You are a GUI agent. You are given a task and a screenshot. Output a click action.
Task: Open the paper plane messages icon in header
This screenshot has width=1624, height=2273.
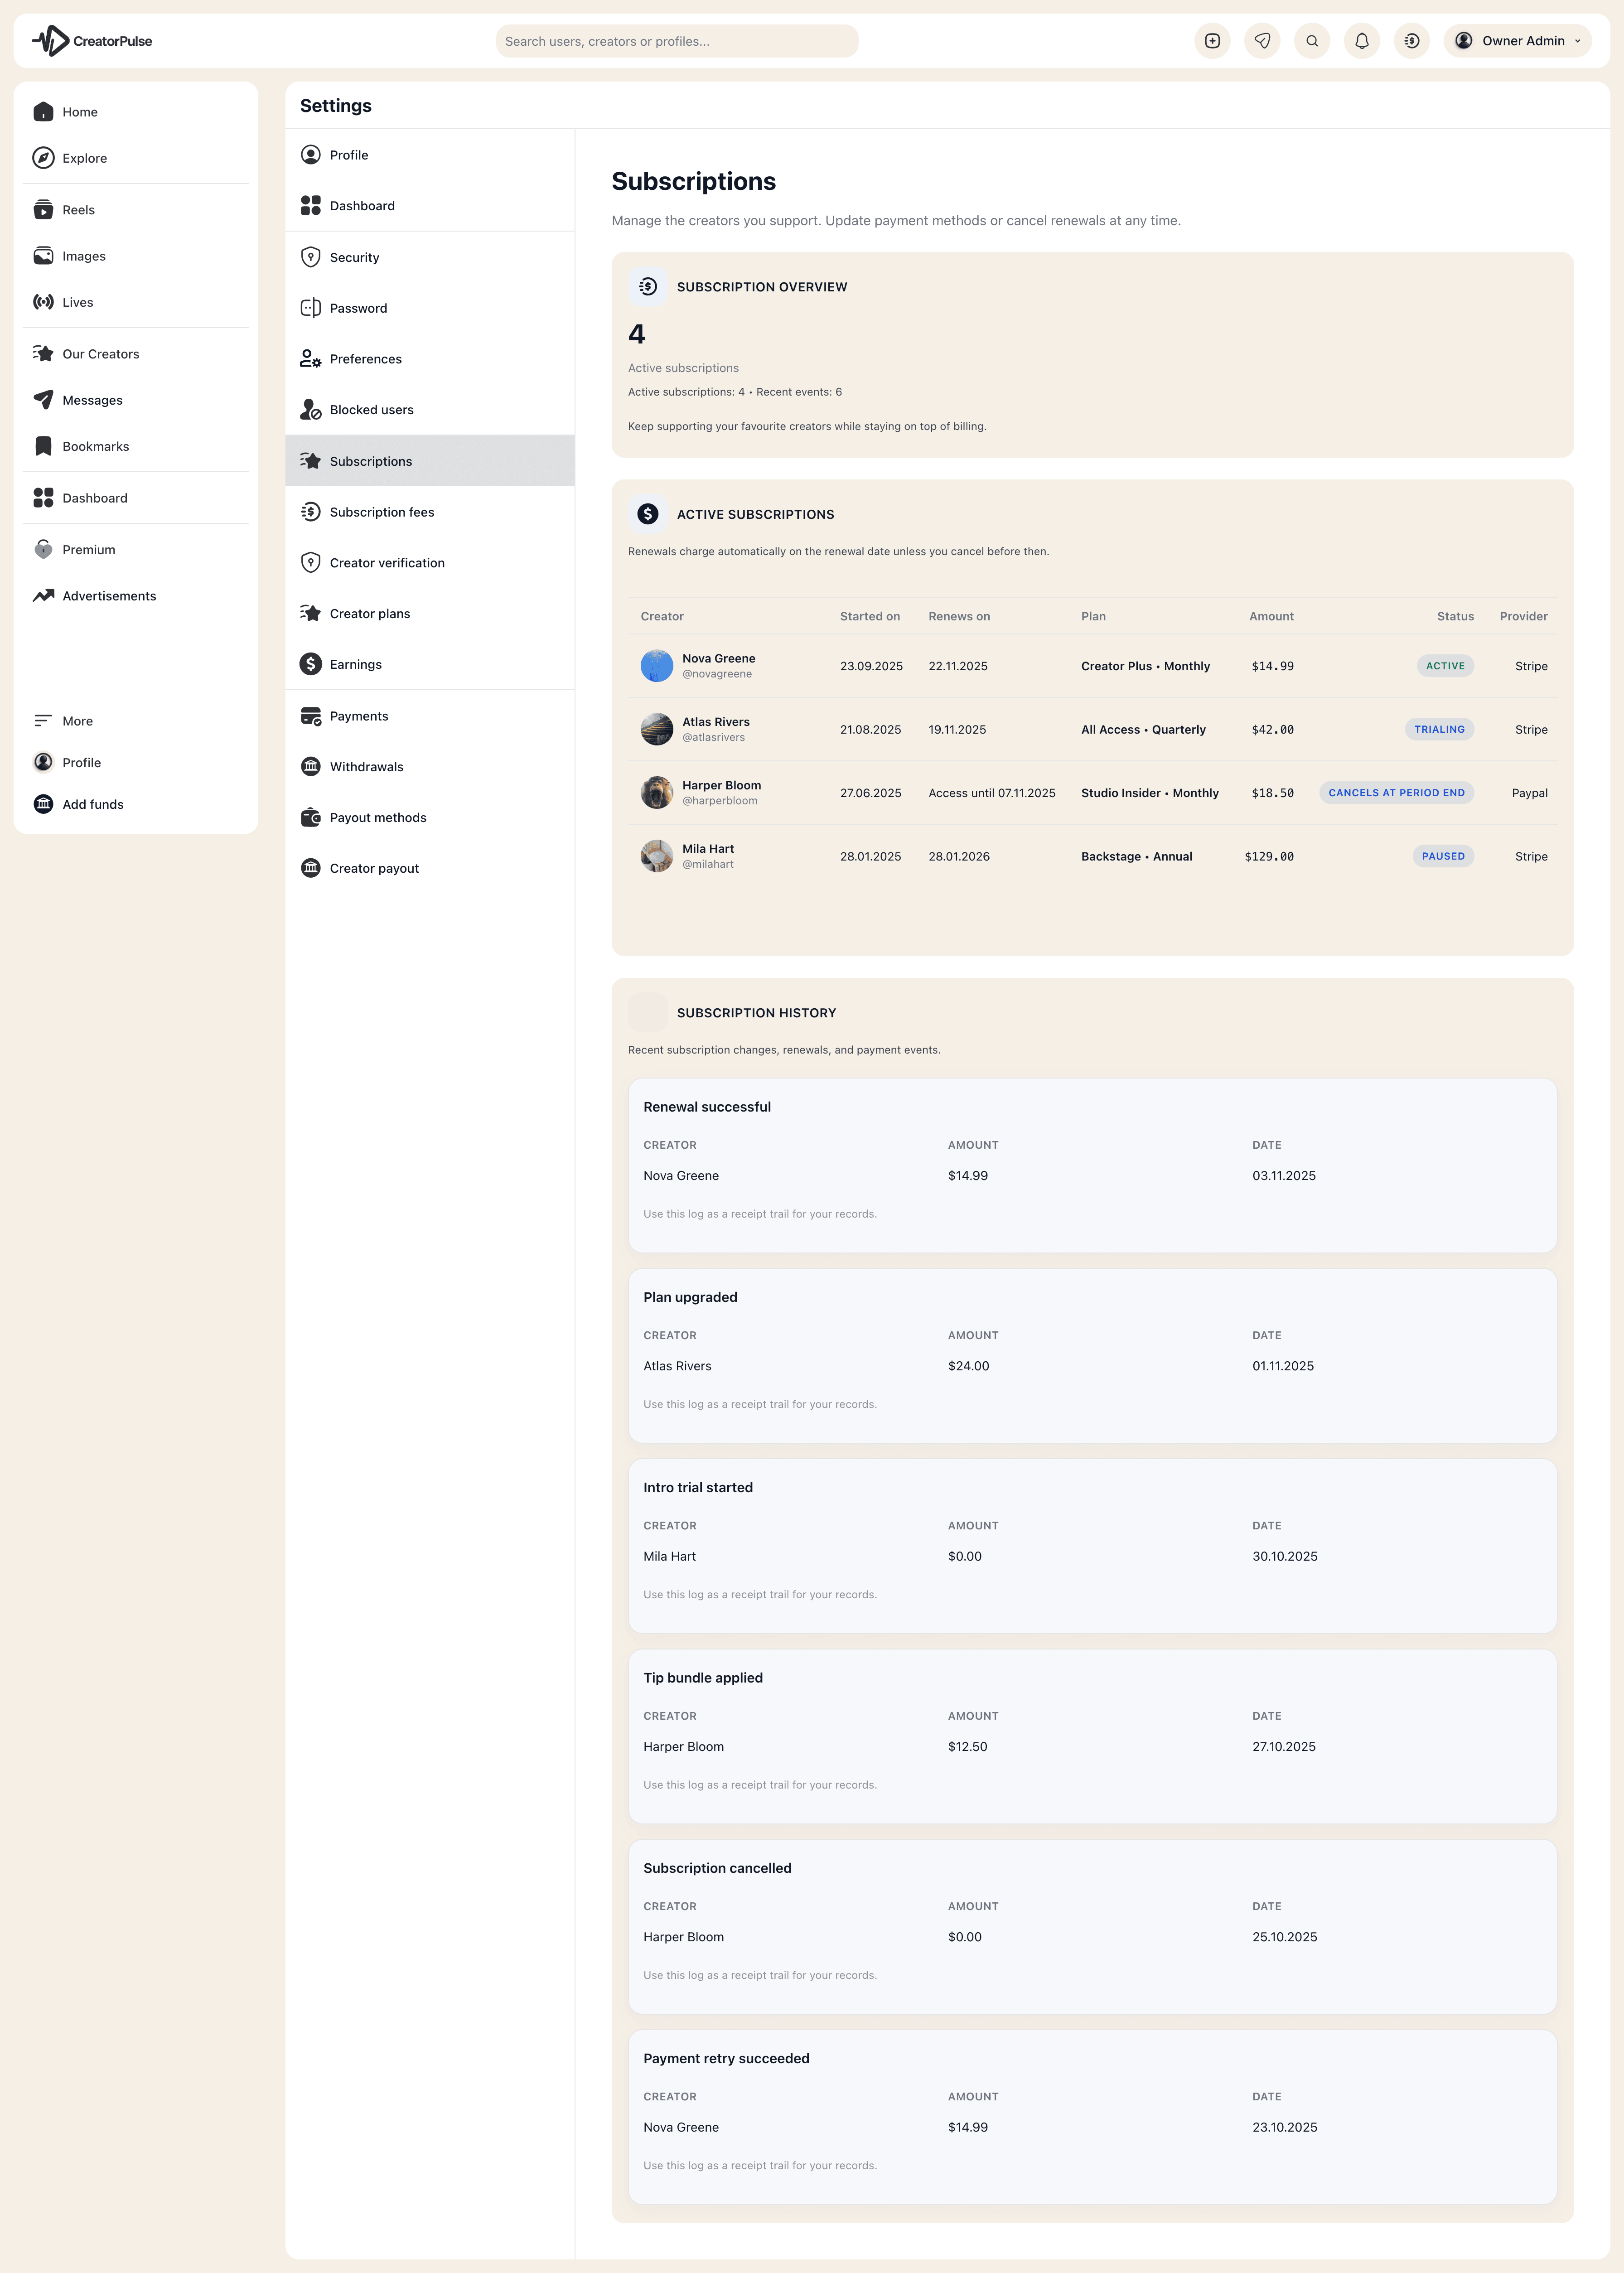(x=1262, y=41)
